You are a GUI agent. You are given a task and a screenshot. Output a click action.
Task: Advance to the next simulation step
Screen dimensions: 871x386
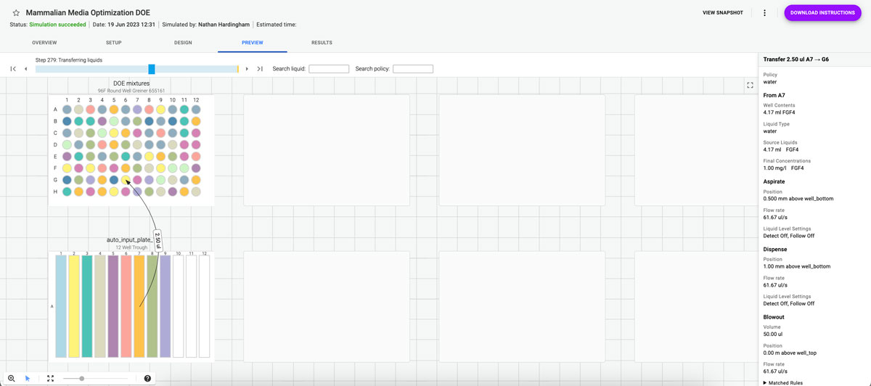pos(247,69)
